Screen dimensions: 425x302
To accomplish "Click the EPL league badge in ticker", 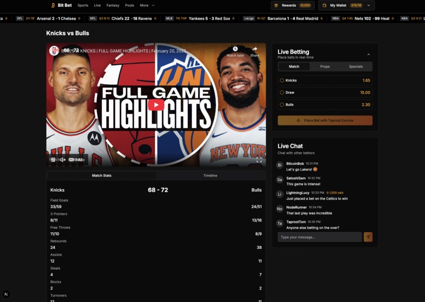I will 20,18.
